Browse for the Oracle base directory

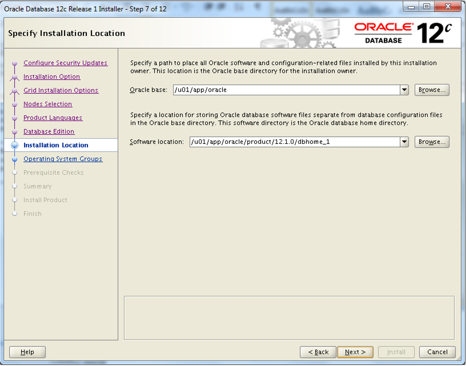click(432, 90)
